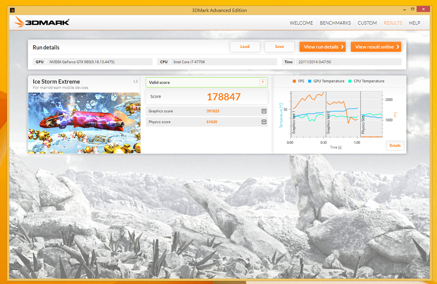437x284 pixels.
Task: Click the Load button
Action: [245, 46]
